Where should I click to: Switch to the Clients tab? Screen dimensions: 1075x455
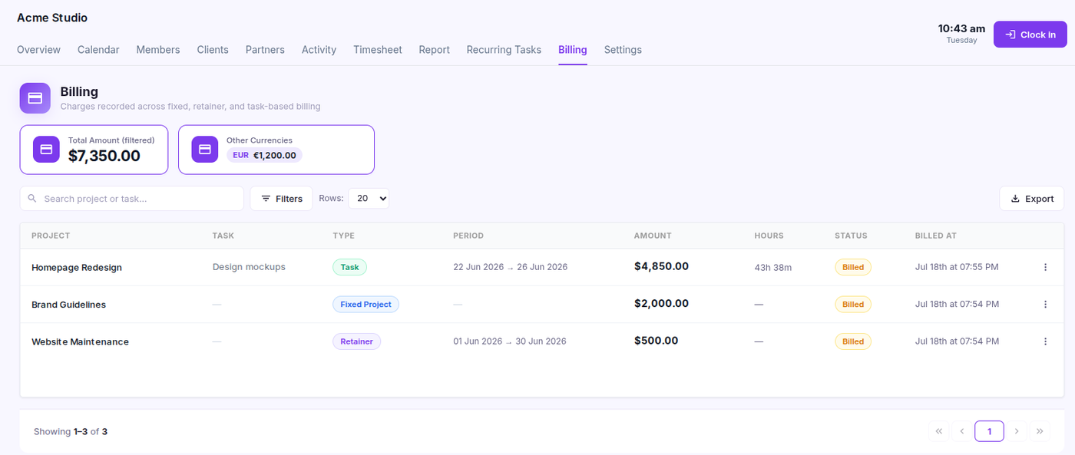(x=213, y=50)
